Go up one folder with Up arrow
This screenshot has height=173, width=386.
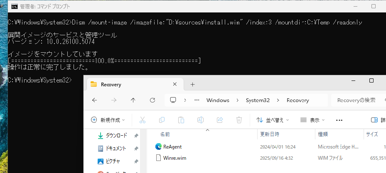coord(133,100)
